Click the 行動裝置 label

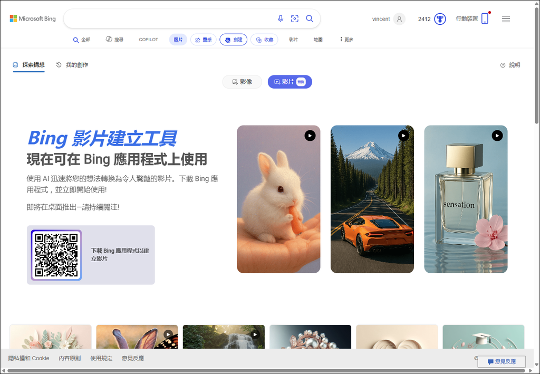467,18
